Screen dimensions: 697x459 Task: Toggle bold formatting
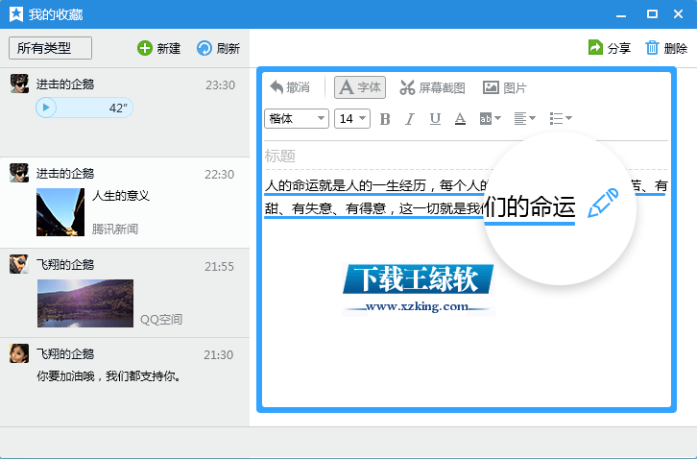click(x=385, y=119)
